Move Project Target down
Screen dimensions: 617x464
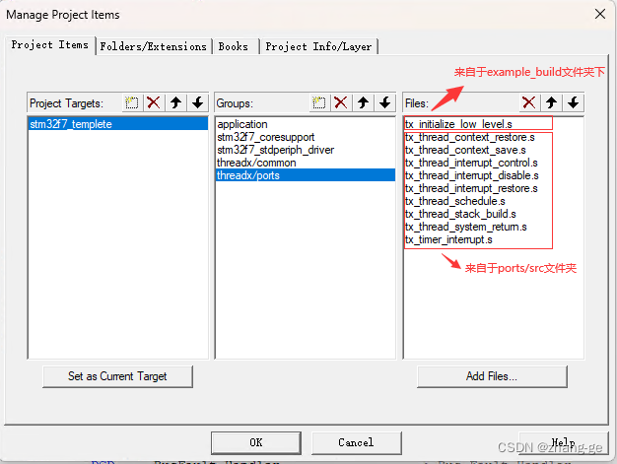point(197,103)
